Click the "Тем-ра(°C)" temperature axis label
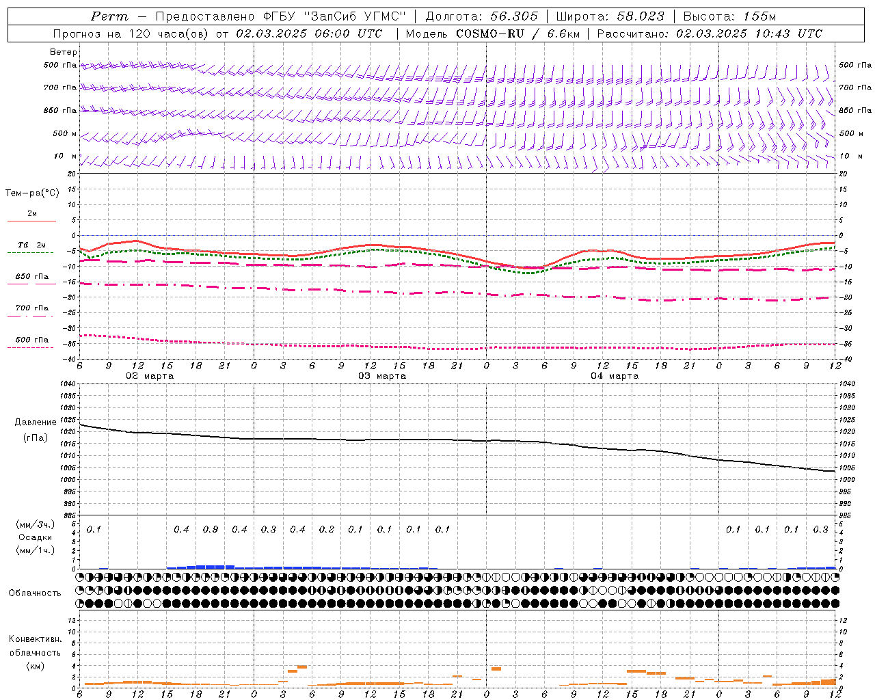Image resolution: width=875 pixels, height=700 pixels. [32, 193]
